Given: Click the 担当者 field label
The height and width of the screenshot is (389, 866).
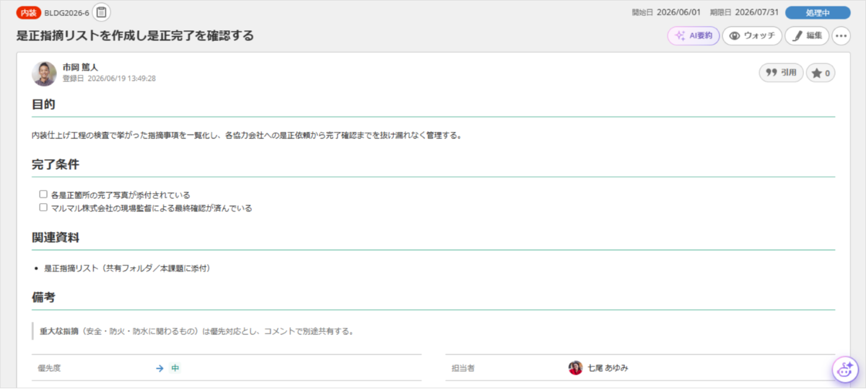Looking at the screenshot, I should [x=463, y=368].
